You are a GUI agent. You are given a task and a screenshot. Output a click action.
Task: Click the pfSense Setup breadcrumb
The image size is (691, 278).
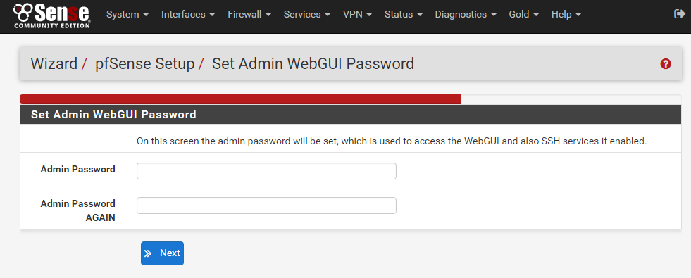145,64
